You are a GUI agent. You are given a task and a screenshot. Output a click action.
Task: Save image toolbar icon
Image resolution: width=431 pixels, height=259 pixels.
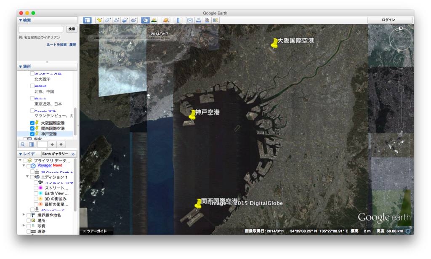click(207, 20)
